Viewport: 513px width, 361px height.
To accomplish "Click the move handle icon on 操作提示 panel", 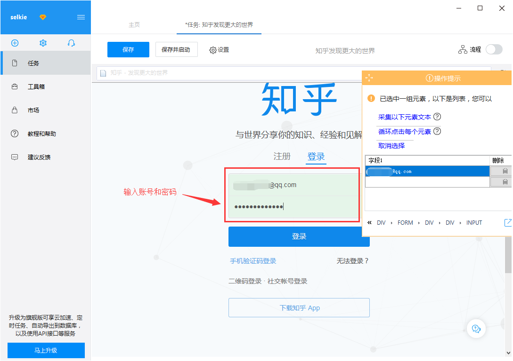I will pos(369,78).
